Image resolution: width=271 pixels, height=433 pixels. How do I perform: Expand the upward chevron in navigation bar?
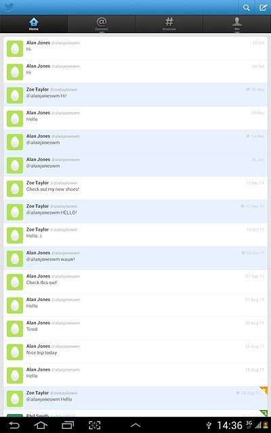click(135, 426)
